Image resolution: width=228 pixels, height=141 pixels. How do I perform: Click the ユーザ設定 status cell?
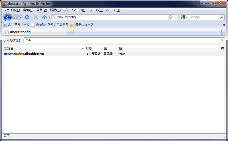[93, 54]
